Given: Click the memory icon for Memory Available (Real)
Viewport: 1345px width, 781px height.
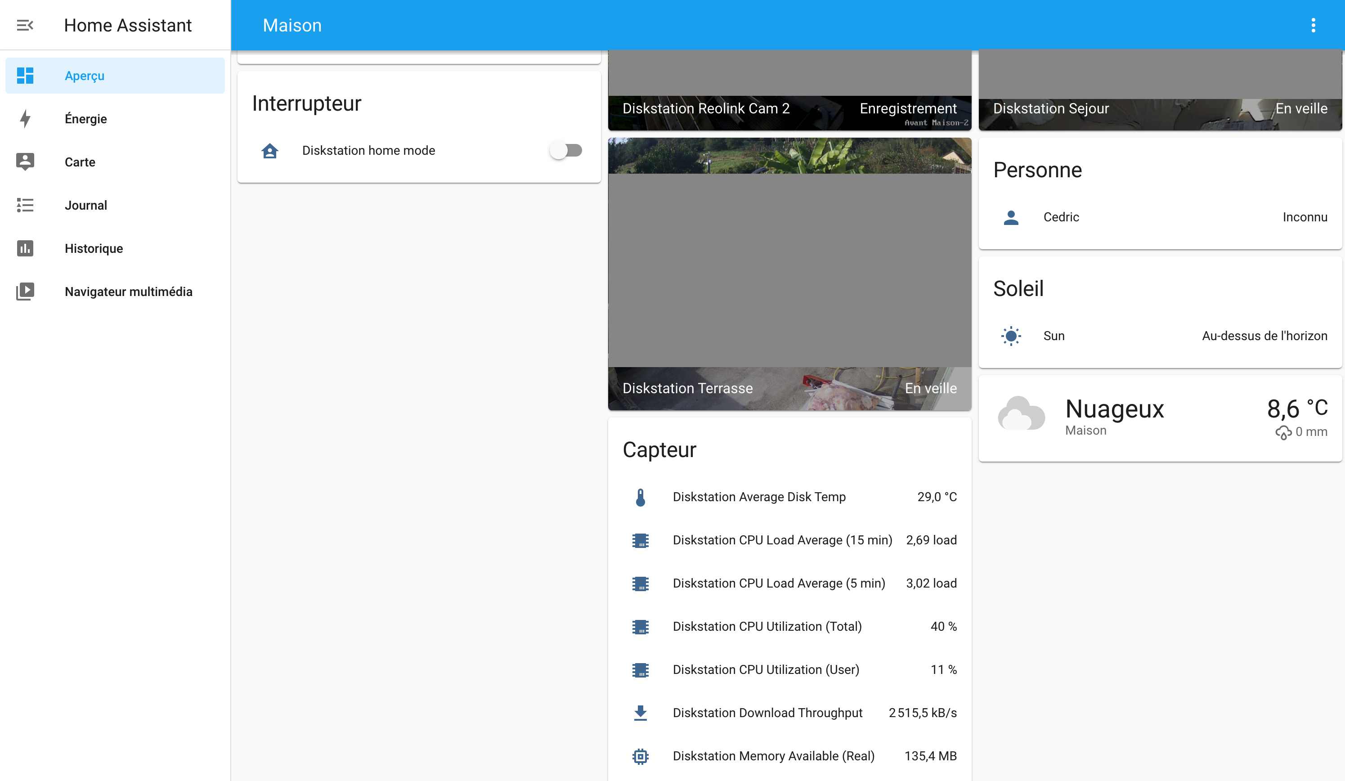Looking at the screenshot, I should pyautogui.click(x=641, y=756).
